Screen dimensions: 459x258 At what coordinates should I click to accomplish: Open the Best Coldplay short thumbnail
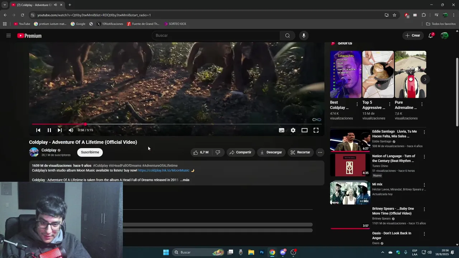(346, 75)
